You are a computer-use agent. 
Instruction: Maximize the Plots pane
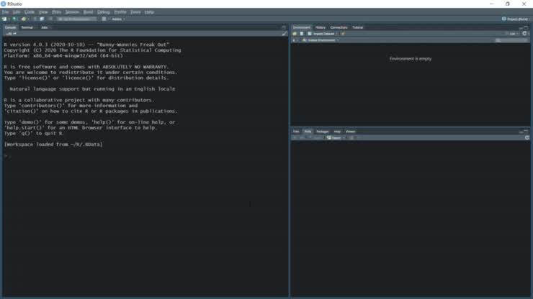527,132
